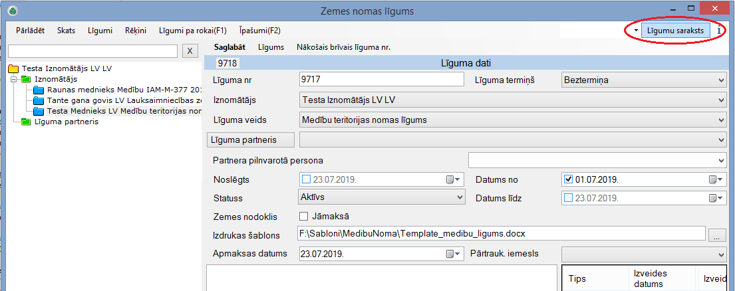The width and height of the screenshot is (735, 291).
Task: Click green folder icon of Līguma partneris node
Action: pyautogui.click(x=26, y=122)
